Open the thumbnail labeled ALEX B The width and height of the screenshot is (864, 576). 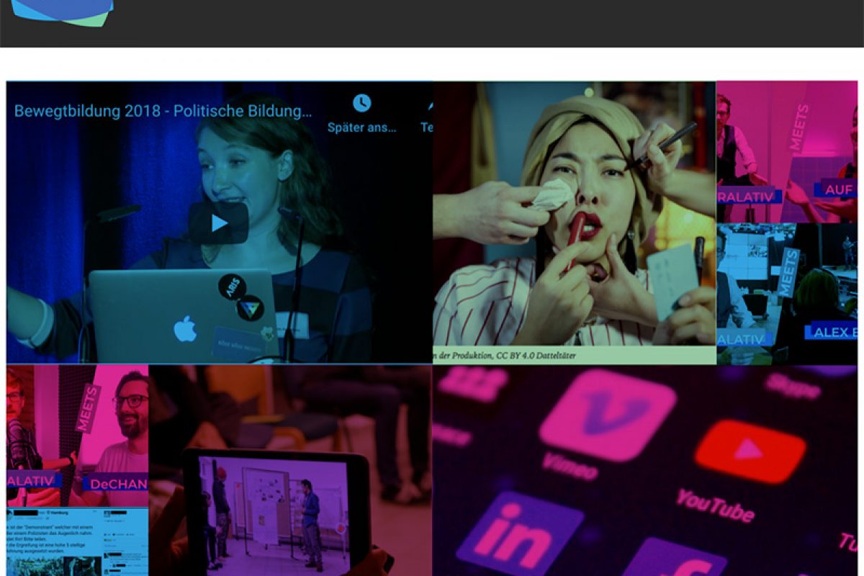tap(787, 293)
